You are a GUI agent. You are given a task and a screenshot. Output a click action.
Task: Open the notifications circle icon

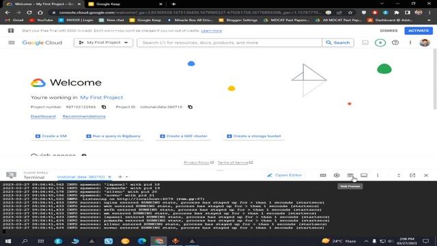380,42
